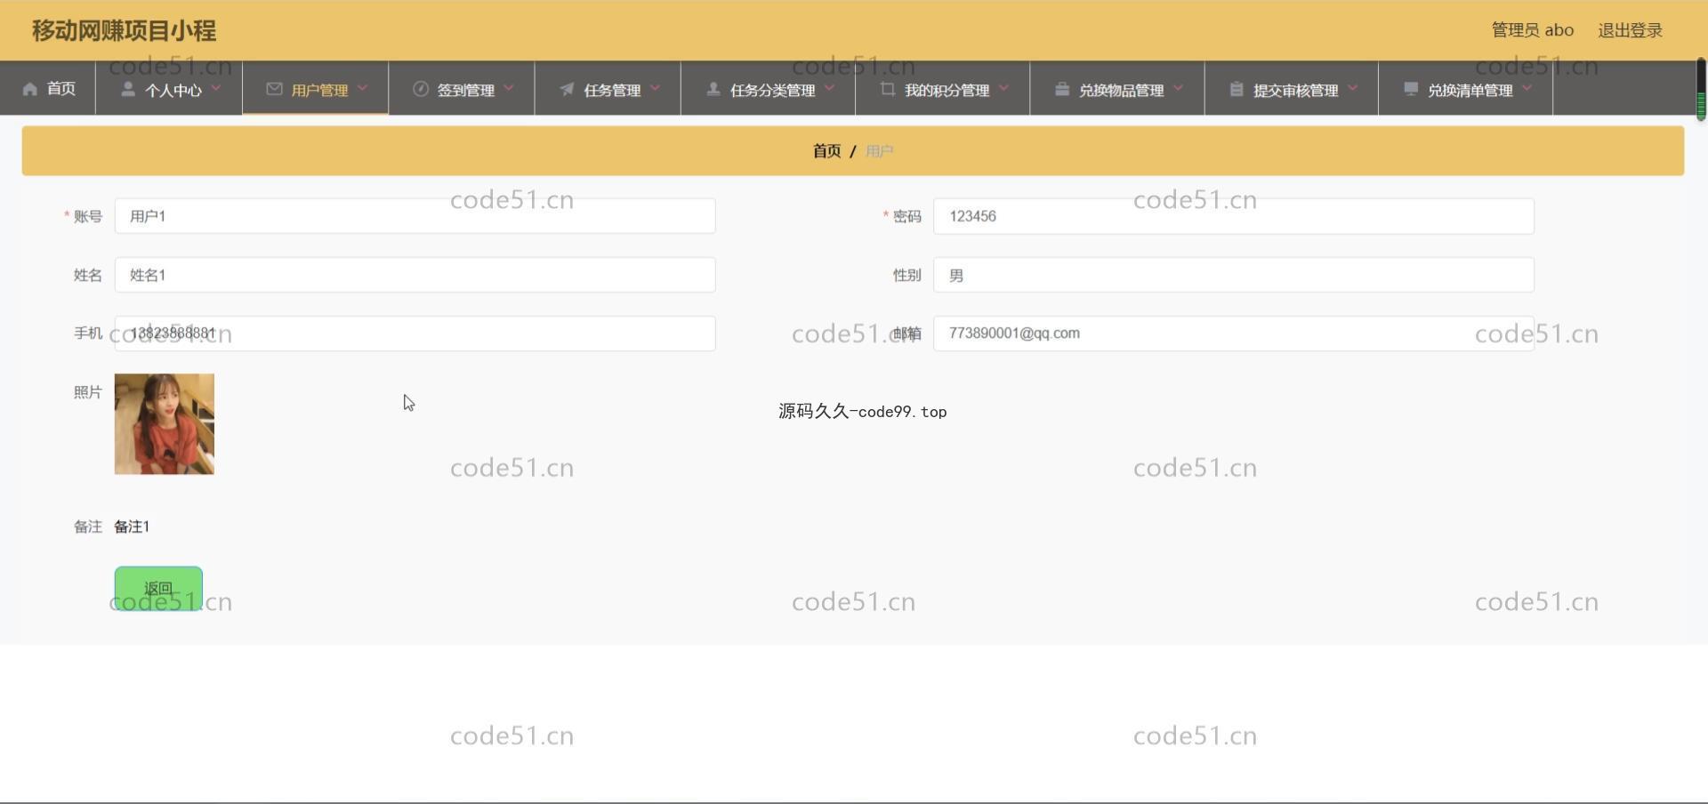Expand the 任务分类管理 menu arrow
The width and height of the screenshot is (1708, 804).
point(830,88)
